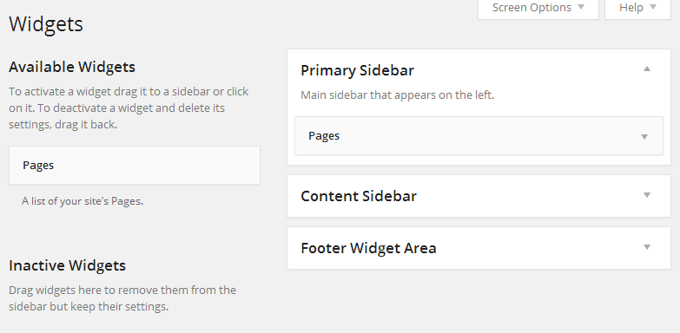Viewport: 680px width, 333px height.
Task: Click the Inactive Widgets drop area description
Action: click(x=122, y=298)
